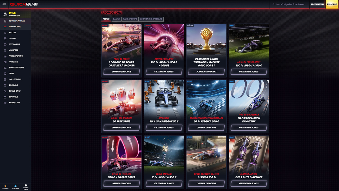The image size is (339, 191).
Task: Open the Tours de Pâques promotion thumbnail
Action: coord(122,42)
